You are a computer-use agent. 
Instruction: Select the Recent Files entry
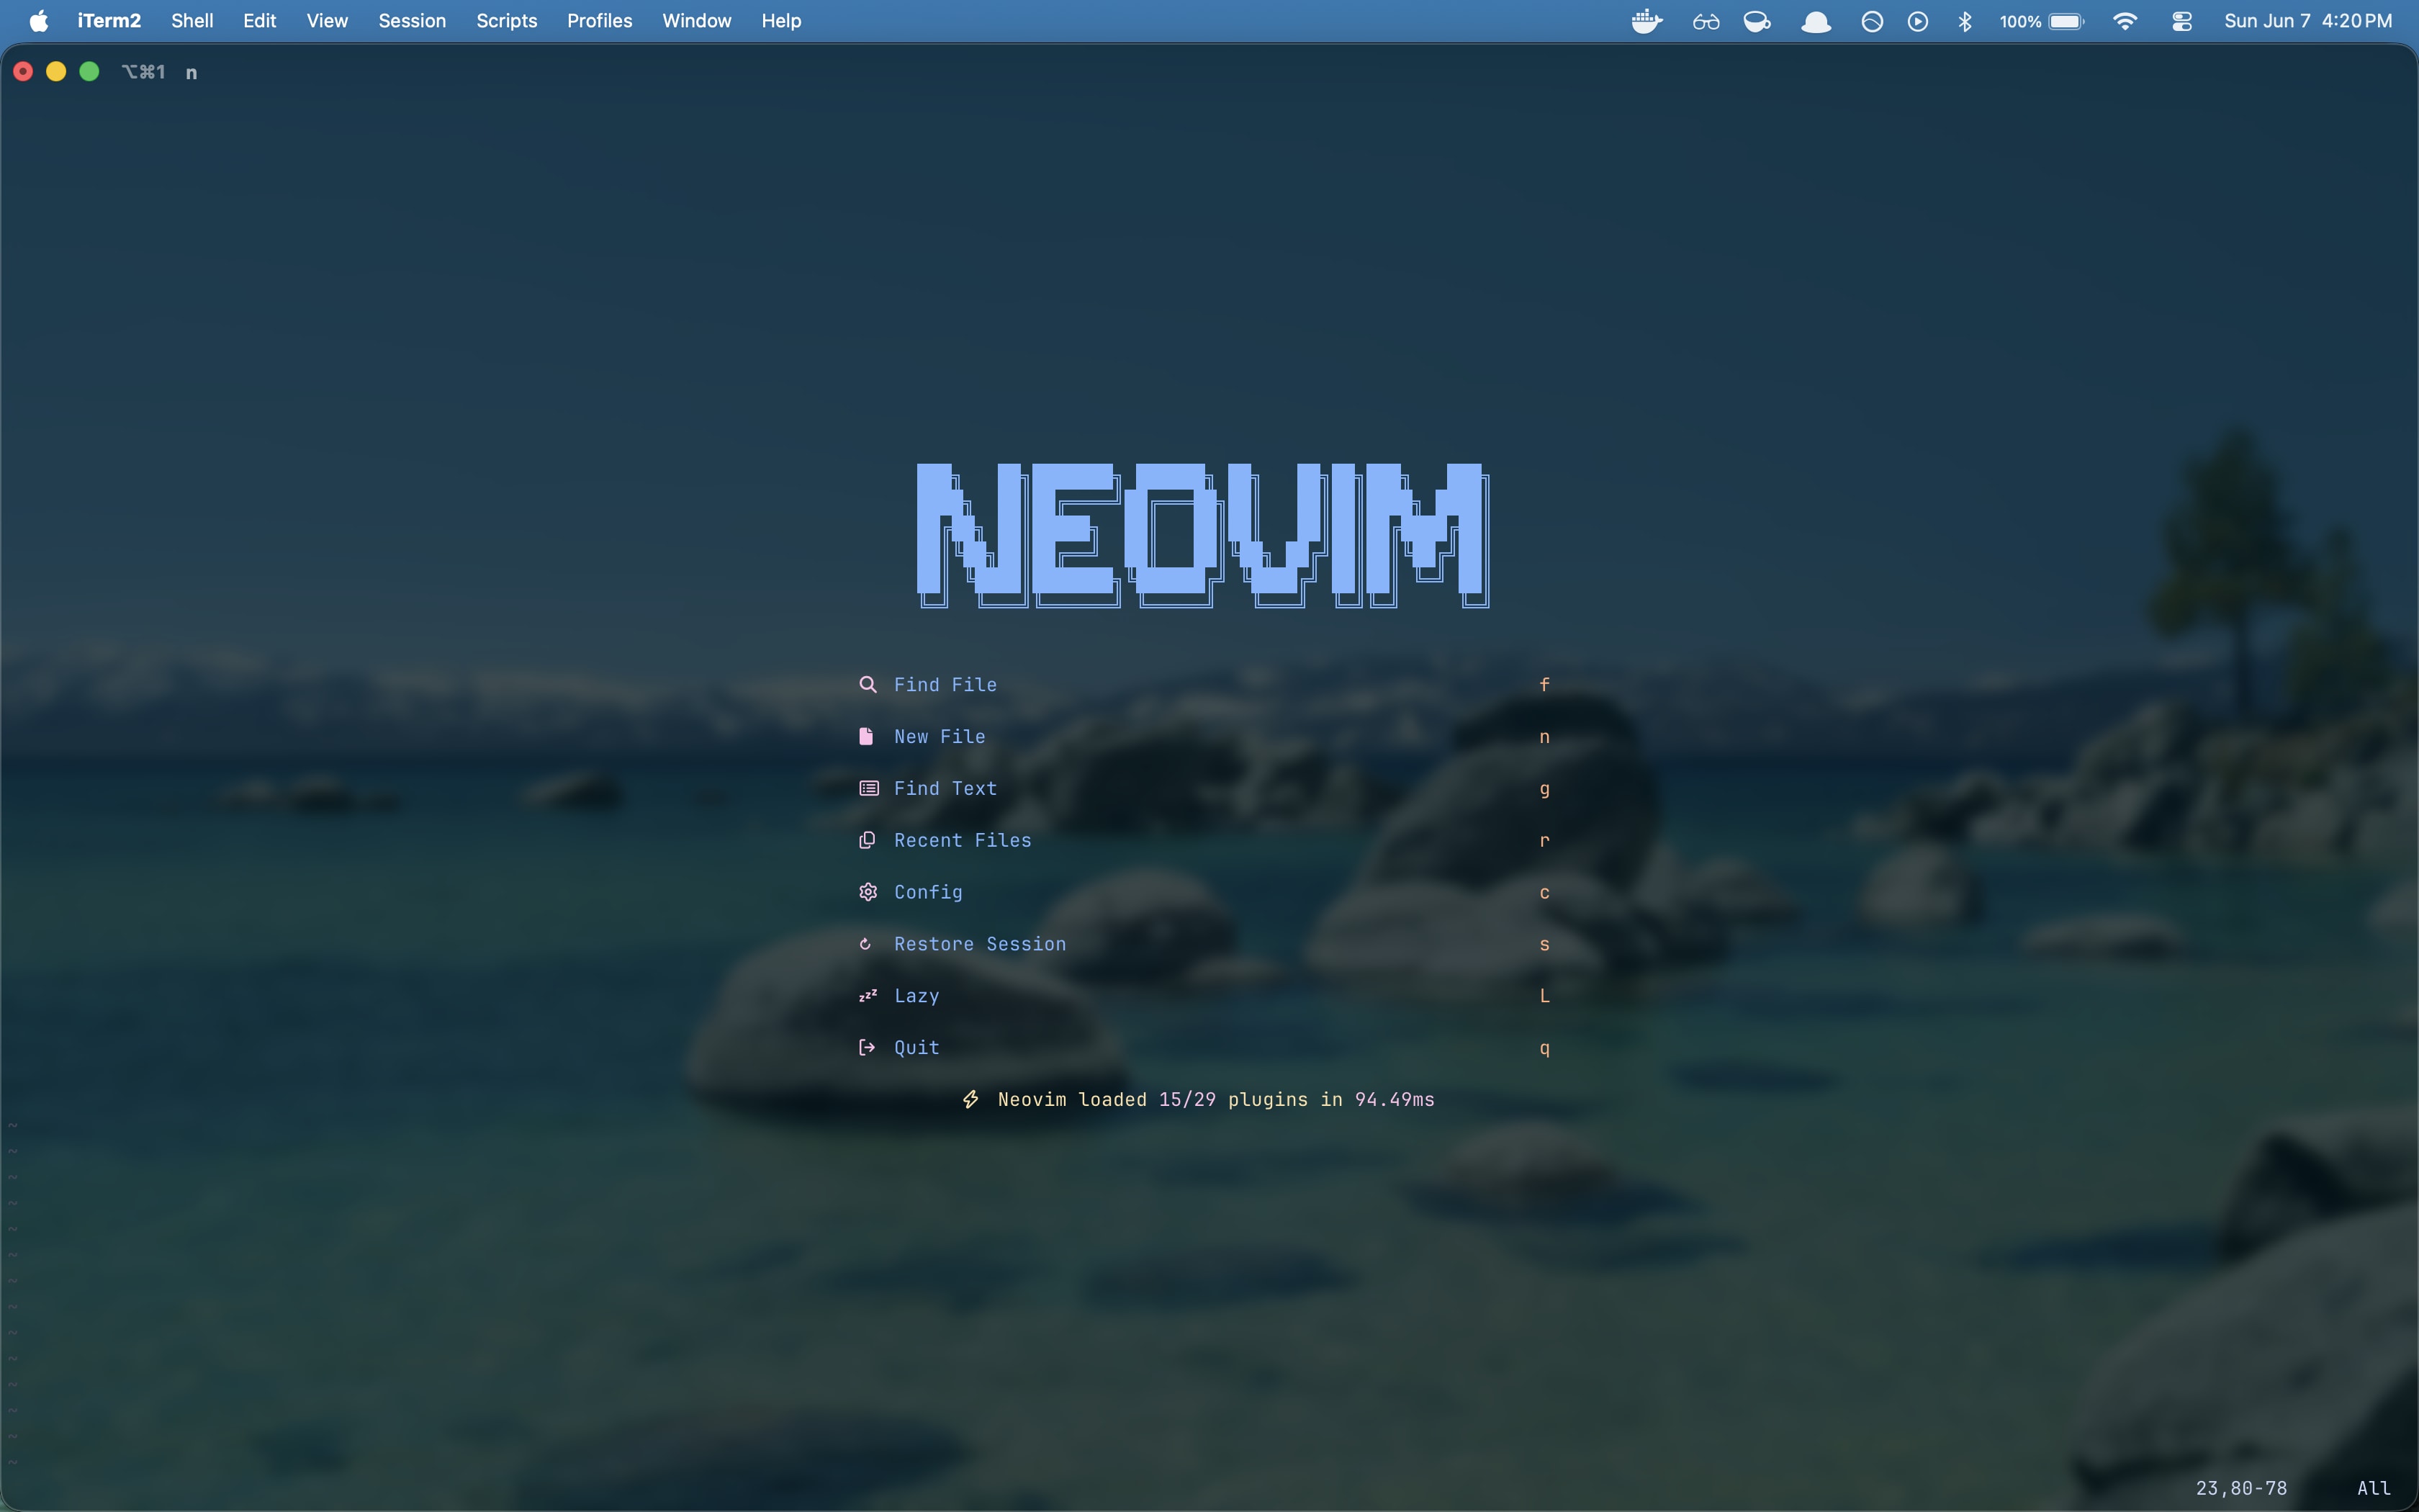1204,840
